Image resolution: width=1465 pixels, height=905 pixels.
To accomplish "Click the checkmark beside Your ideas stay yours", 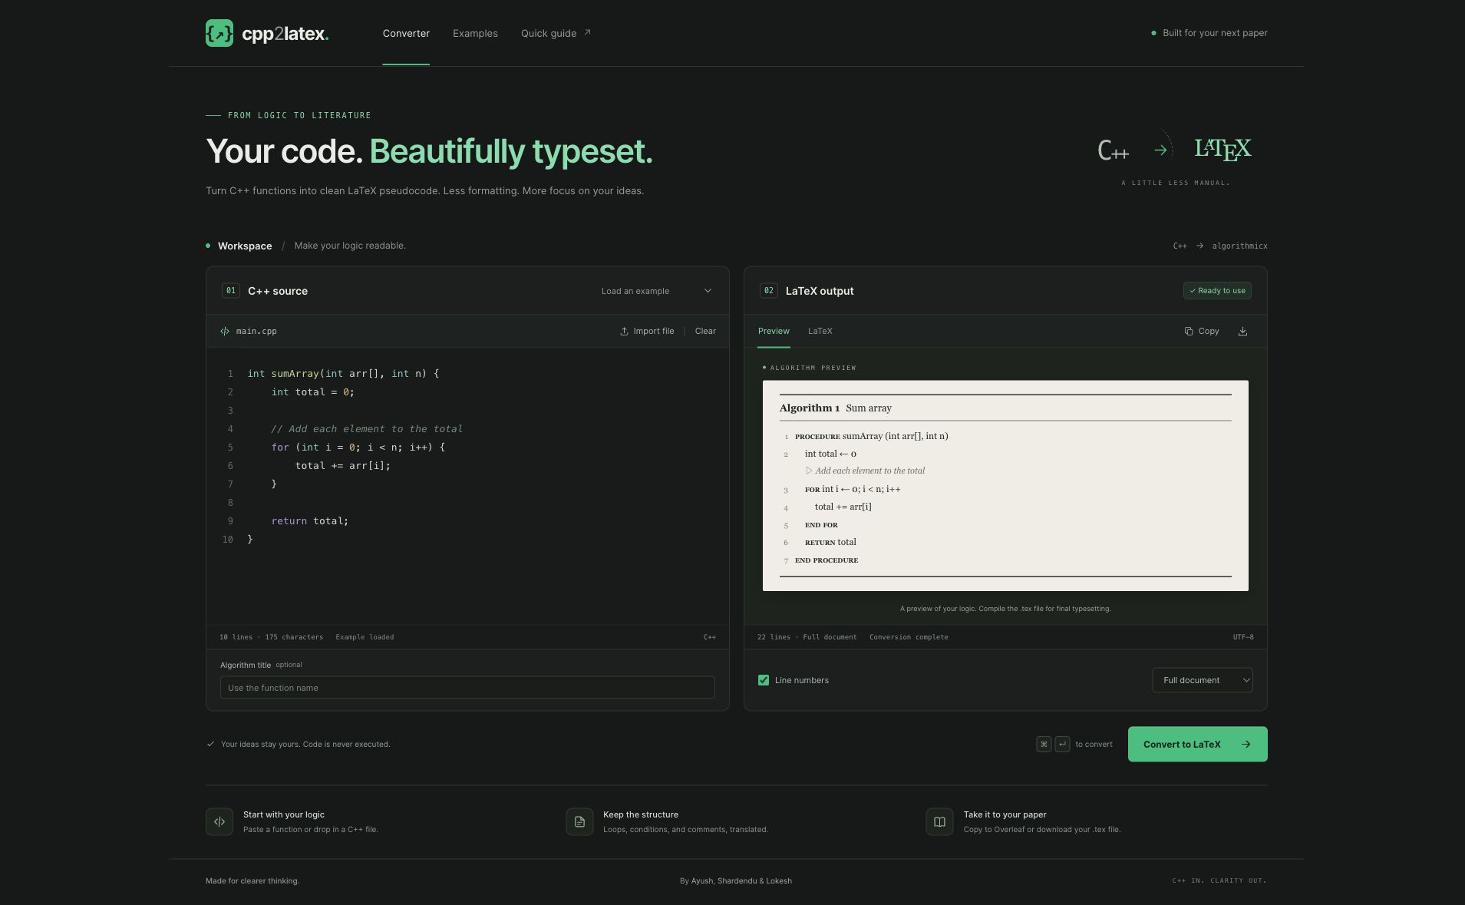I will point(210,744).
